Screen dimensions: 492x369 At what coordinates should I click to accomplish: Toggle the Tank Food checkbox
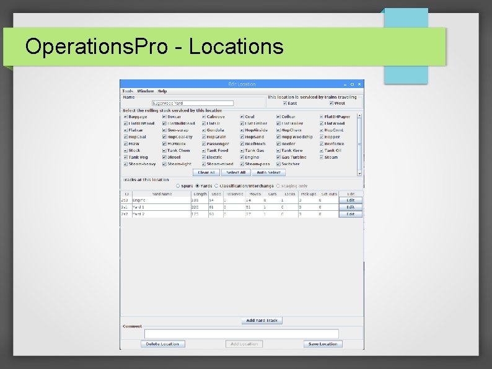[204, 151]
